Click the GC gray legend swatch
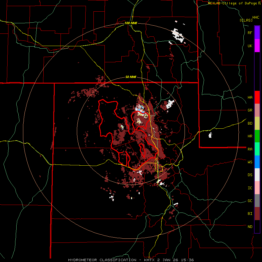Image resolution: width=262 pixels, height=262 pixels. [257, 201]
